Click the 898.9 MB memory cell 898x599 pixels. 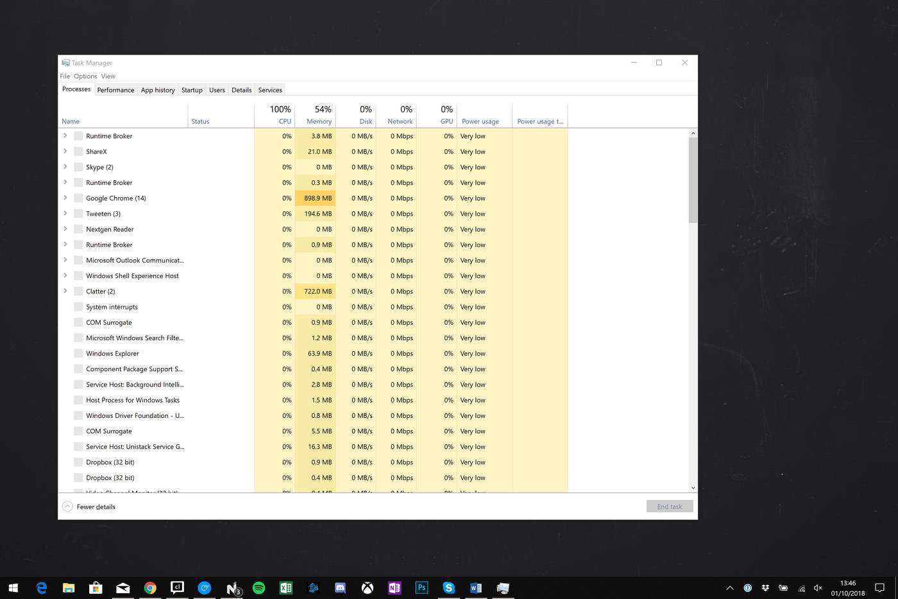point(315,198)
